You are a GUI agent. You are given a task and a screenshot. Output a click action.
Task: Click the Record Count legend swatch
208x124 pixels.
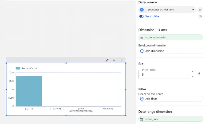click(x=18, y=68)
